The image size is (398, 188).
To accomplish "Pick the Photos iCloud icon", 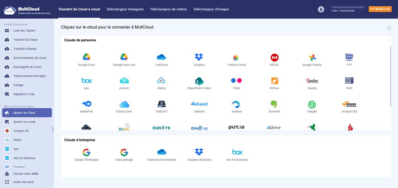I will 235,58.
